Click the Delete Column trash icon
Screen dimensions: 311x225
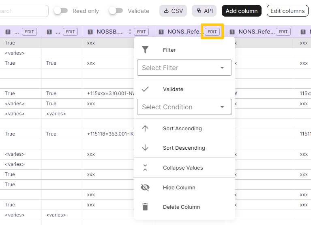[x=145, y=207]
